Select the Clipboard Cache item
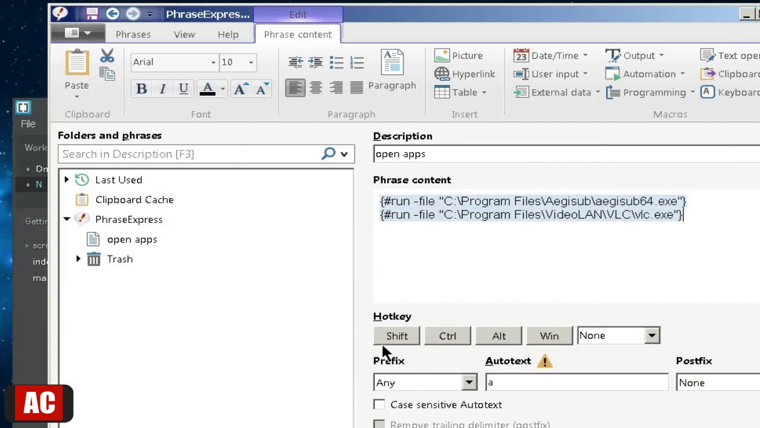This screenshot has height=428, width=760. pos(134,200)
